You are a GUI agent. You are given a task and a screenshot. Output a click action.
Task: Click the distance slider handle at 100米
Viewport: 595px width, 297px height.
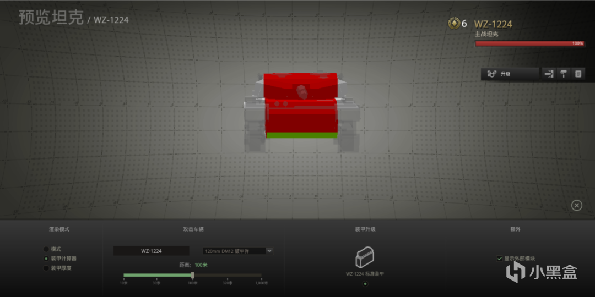[193, 275]
